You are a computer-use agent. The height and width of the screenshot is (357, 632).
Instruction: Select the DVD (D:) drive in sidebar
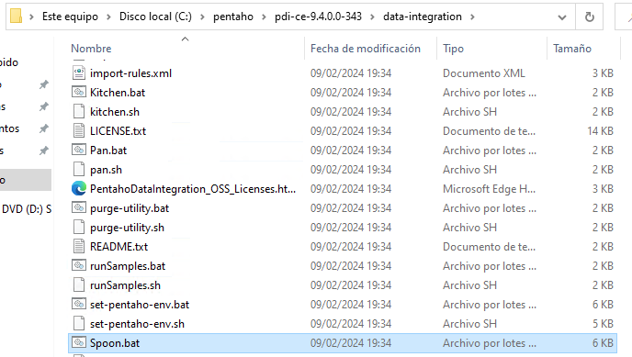point(26,209)
